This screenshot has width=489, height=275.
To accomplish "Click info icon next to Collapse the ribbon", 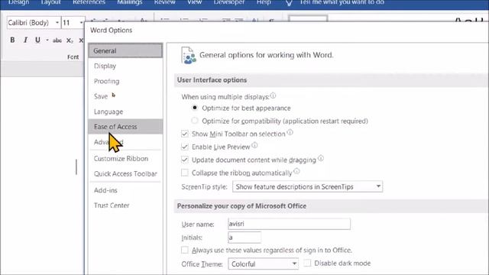I will tap(296, 171).
